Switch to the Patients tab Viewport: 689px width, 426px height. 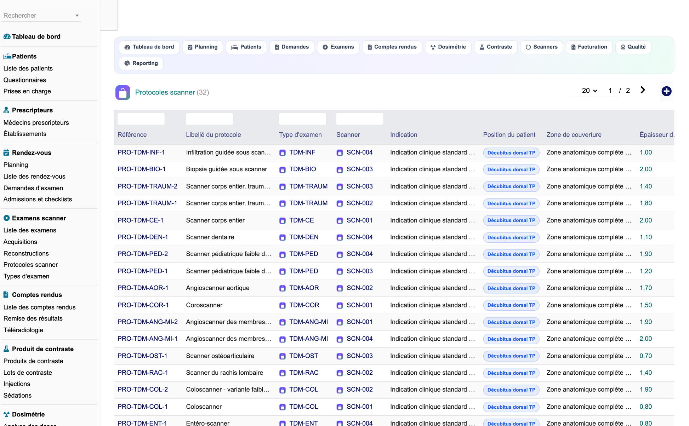point(246,47)
